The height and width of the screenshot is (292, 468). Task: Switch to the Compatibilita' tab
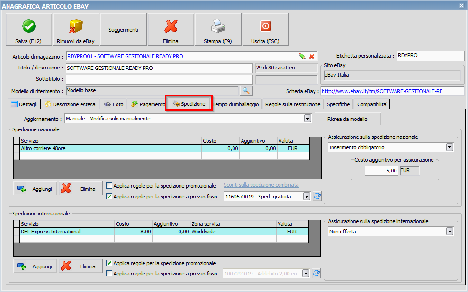(372, 104)
